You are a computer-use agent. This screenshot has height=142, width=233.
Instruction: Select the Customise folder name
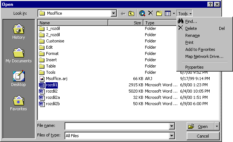point(55,41)
